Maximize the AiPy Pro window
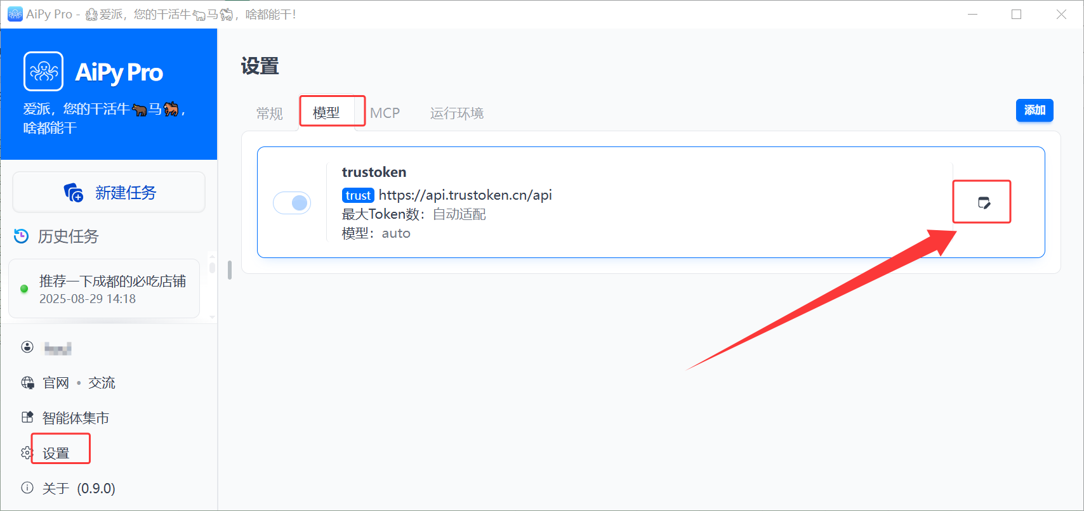The height and width of the screenshot is (511, 1084). click(x=1016, y=15)
